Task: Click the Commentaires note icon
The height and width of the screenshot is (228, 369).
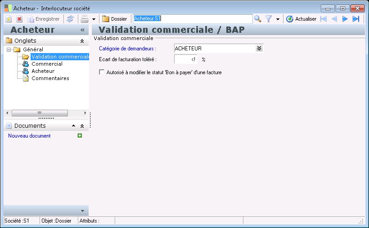Action: [x=26, y=78]
